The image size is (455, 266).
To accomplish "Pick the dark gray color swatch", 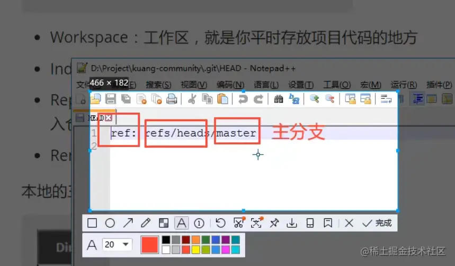I will (176, 240).
